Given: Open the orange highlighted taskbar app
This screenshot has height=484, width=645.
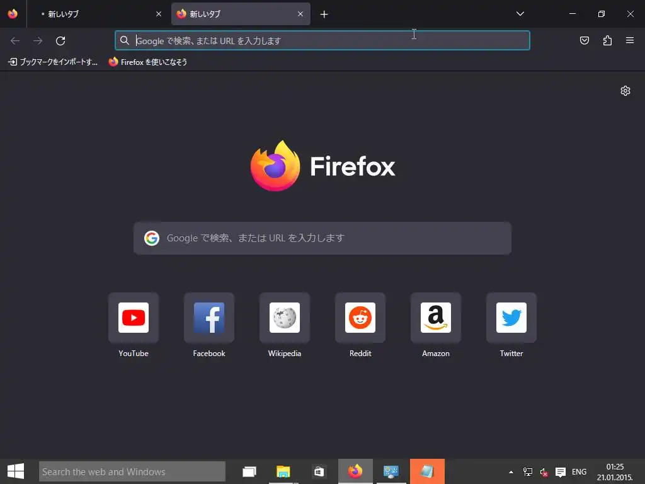Looking at the screenshot, I should pos(427,471).
